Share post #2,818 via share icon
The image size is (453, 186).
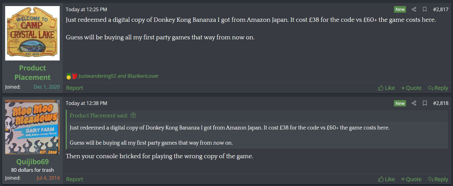tap(414, 103)
